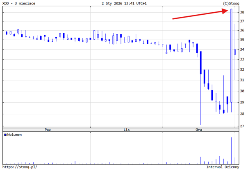
Task: Click the Wolumen legend text
Action: (x=14, y=135)
